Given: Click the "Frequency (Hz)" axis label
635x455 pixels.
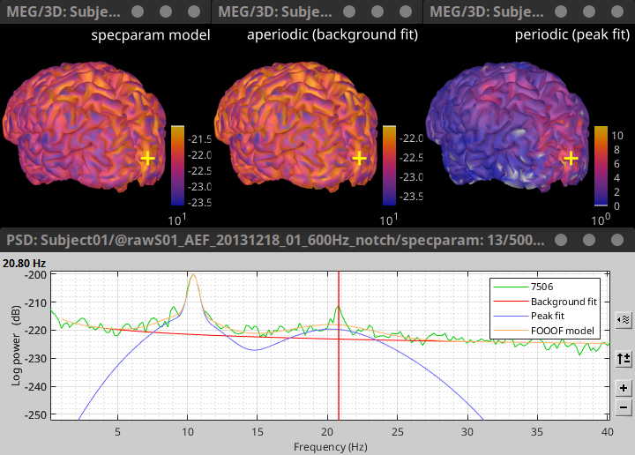Looking at the screenshot, I should 332,447.
